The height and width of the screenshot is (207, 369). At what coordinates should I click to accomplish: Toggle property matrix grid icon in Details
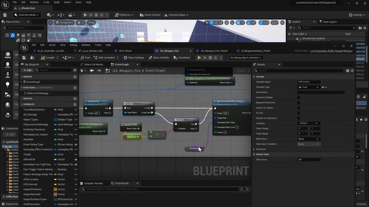coord(348,71)
